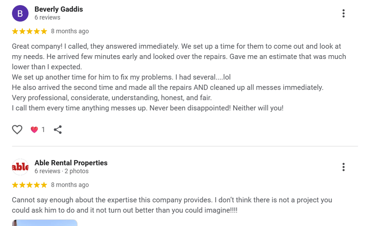Click the reaction count number 1
Viewport: 380px width, 226px height.
click(43, 130)
